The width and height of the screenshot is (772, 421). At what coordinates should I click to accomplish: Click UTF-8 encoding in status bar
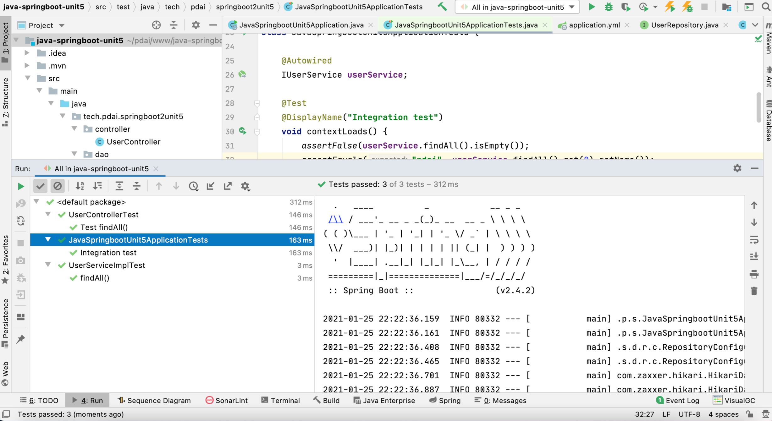[x=689, y=414]
